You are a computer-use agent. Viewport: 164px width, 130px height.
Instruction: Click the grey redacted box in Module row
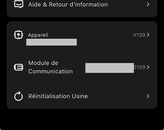tap(109, 68)
